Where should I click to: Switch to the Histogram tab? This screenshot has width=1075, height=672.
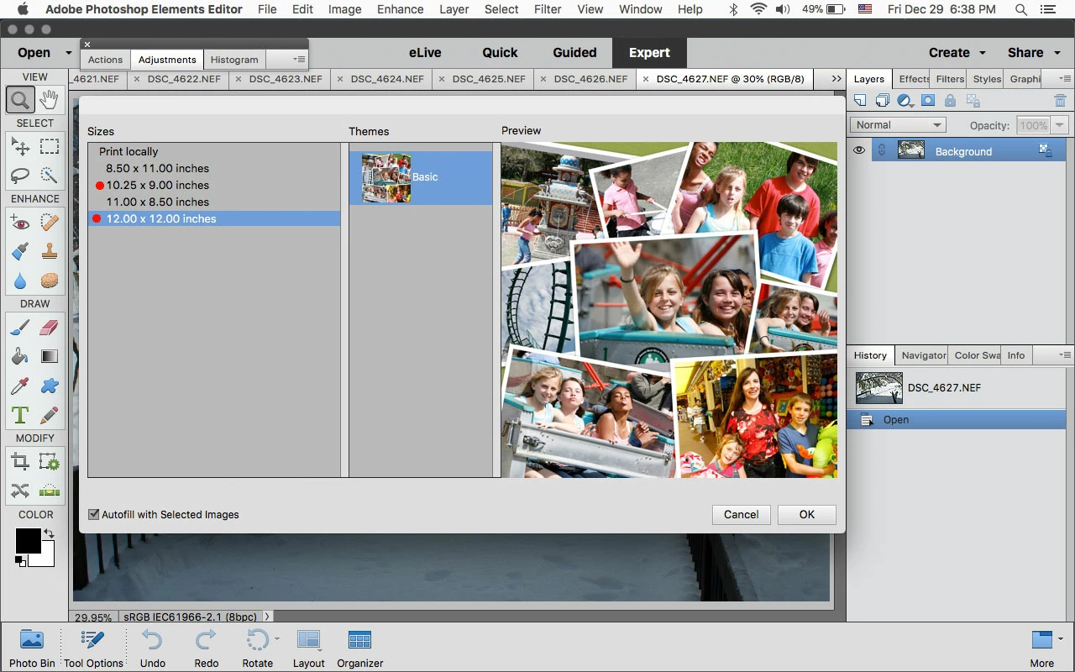click(234, 60)
